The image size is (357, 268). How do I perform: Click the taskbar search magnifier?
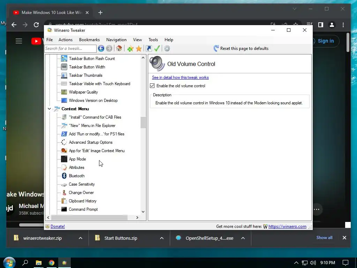click(x=25, y=263)
